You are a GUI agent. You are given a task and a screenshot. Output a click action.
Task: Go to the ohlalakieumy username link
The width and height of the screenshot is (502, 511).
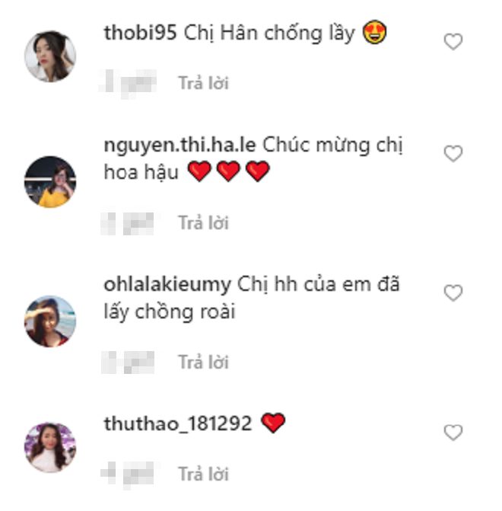click(167, 285)
